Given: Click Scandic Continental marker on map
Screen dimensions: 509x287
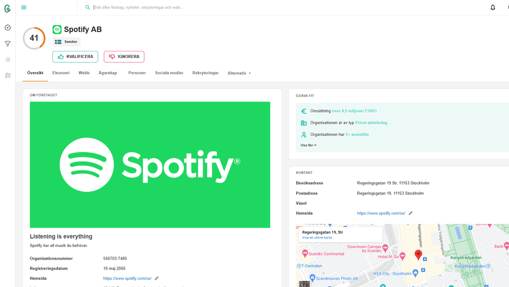Looking at the screenshot, I should pyautogui.click(x=305, y=253).
